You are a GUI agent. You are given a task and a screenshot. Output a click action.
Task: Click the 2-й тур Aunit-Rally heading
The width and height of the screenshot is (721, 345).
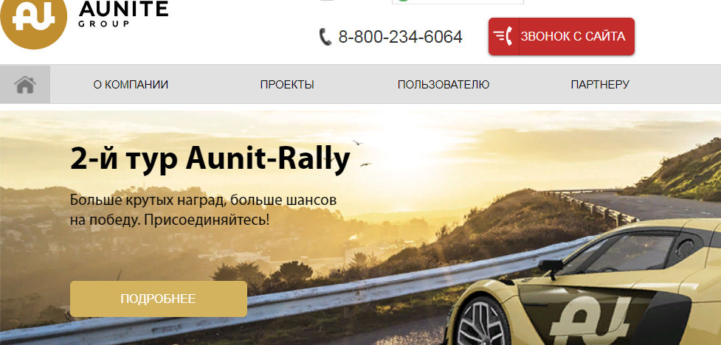(210, 159)
